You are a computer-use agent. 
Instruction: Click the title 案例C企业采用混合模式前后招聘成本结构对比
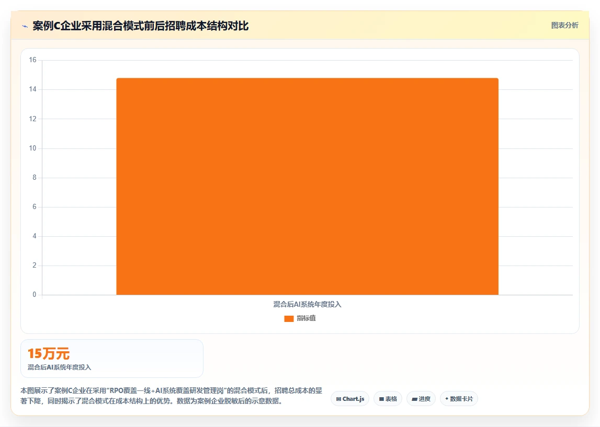tap(140, 26)
